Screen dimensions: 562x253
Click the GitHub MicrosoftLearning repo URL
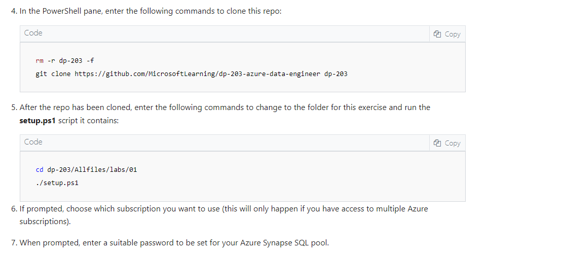[x=198, y=74]
